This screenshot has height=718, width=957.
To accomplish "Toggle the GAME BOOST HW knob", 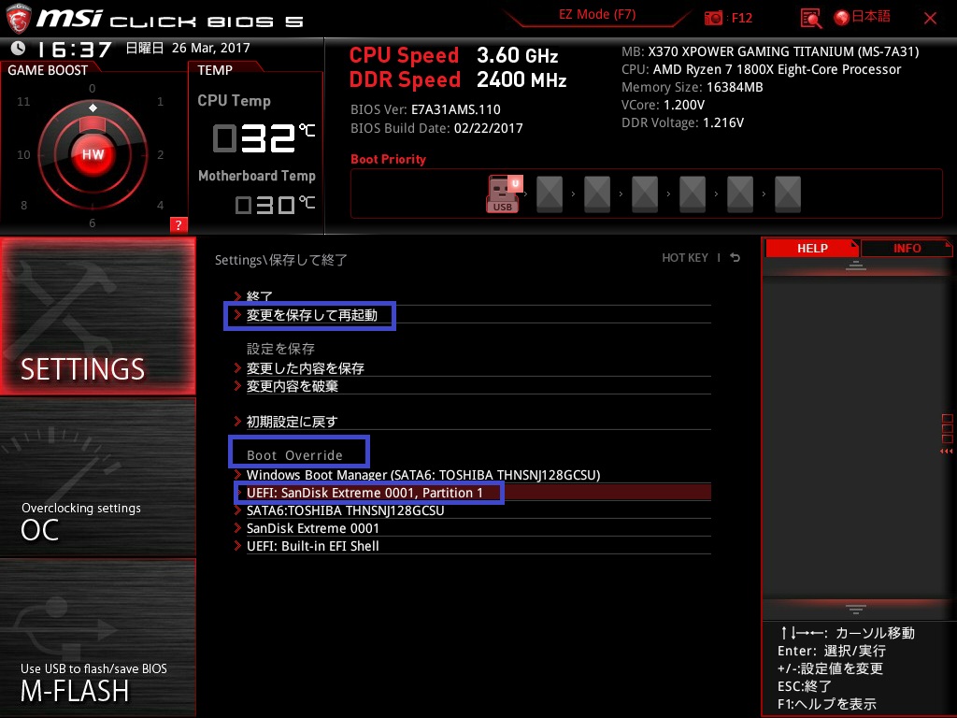I will pyautogui.click(x=93, y=154).
